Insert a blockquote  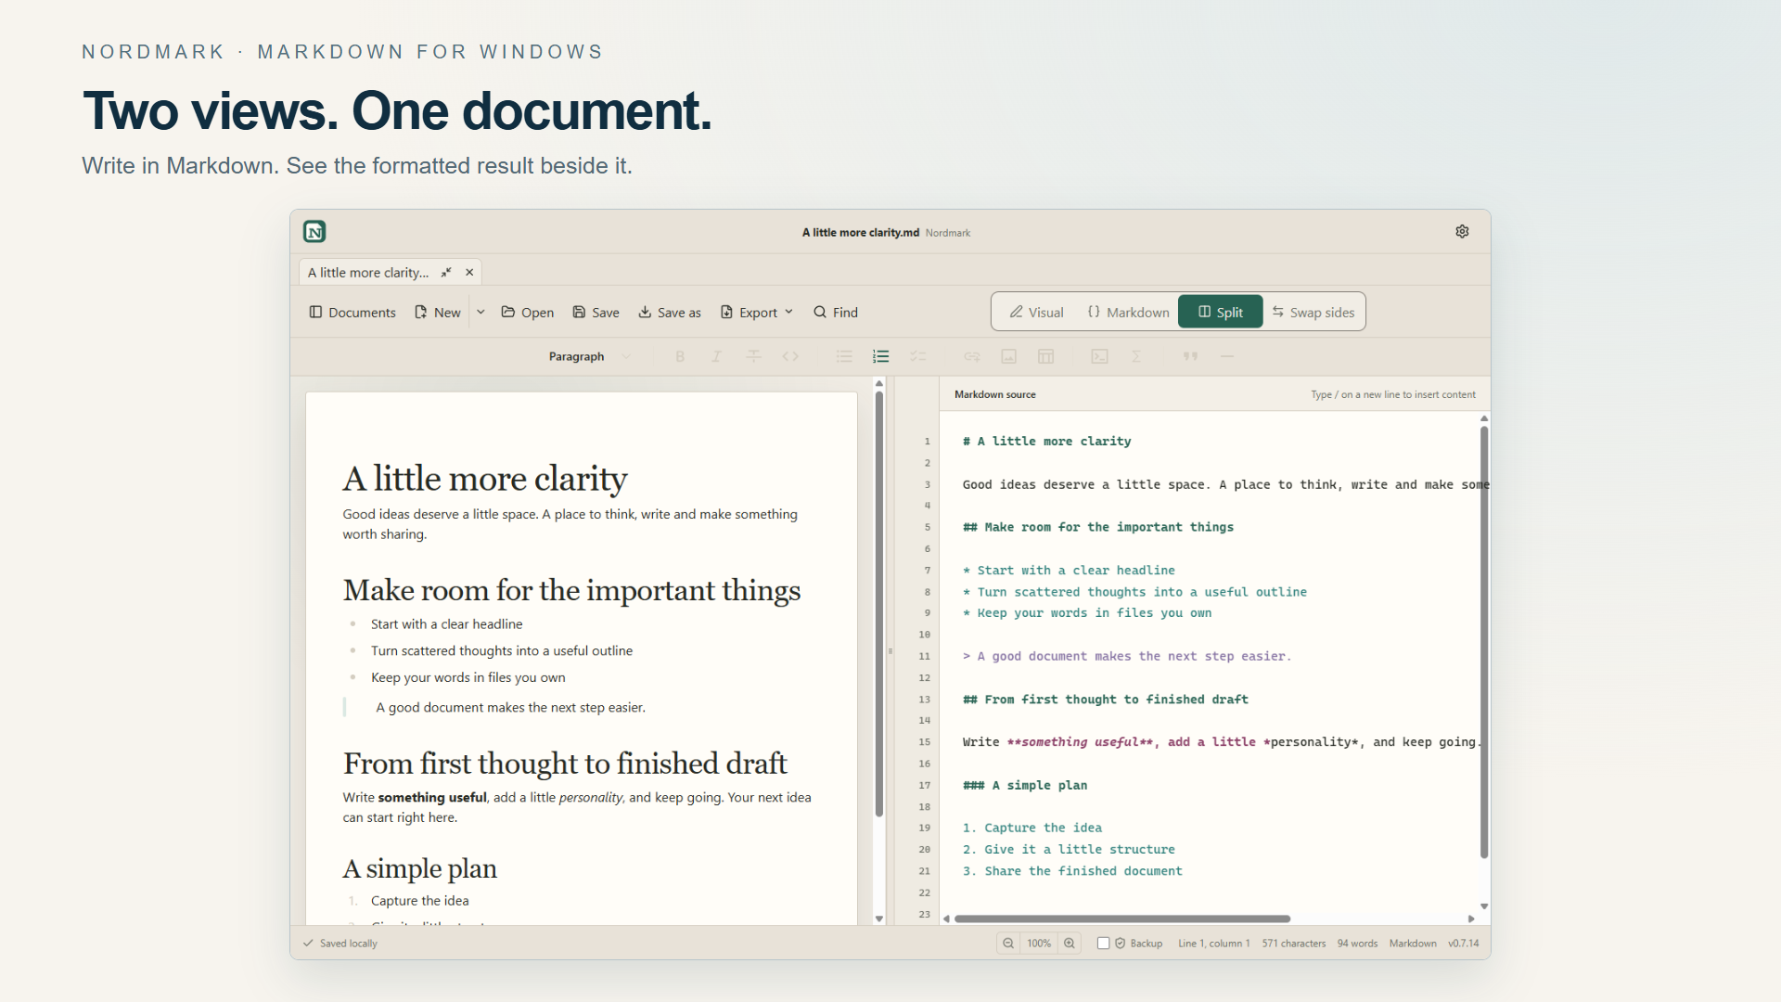1190,357
